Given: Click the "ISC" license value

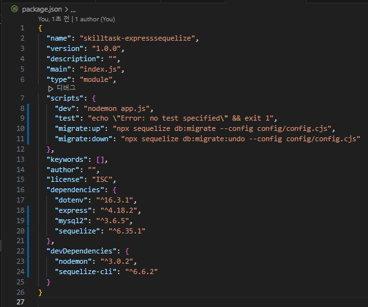Looking at the screenshot, I should pyautogui.click(x=102, y=179).
